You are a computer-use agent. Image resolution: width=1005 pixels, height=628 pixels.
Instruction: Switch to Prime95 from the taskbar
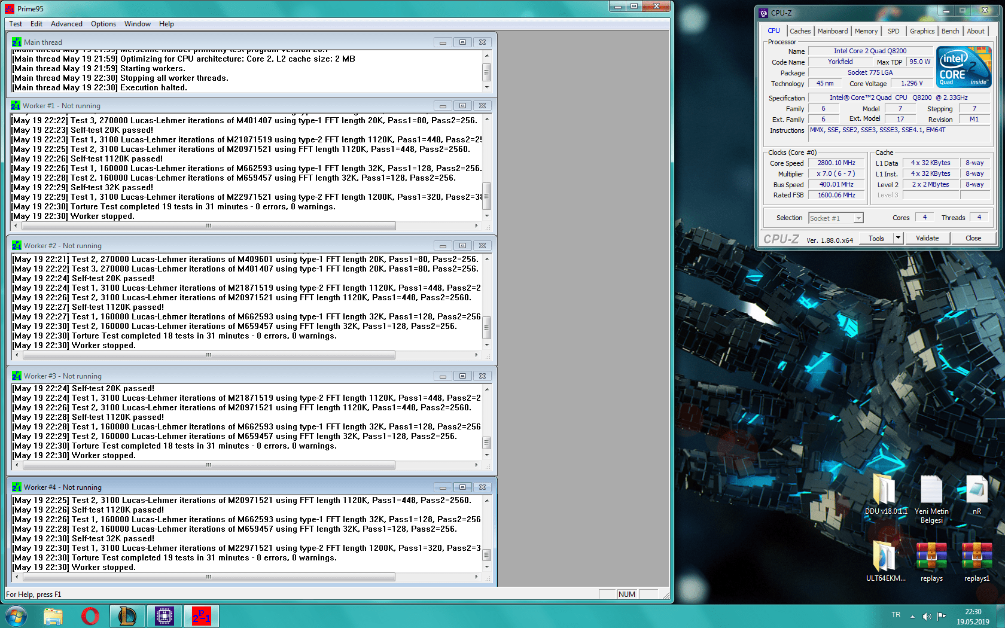202,616
